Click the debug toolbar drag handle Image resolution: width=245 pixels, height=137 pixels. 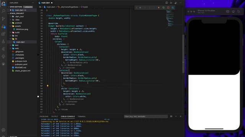[x=136, y=8]
